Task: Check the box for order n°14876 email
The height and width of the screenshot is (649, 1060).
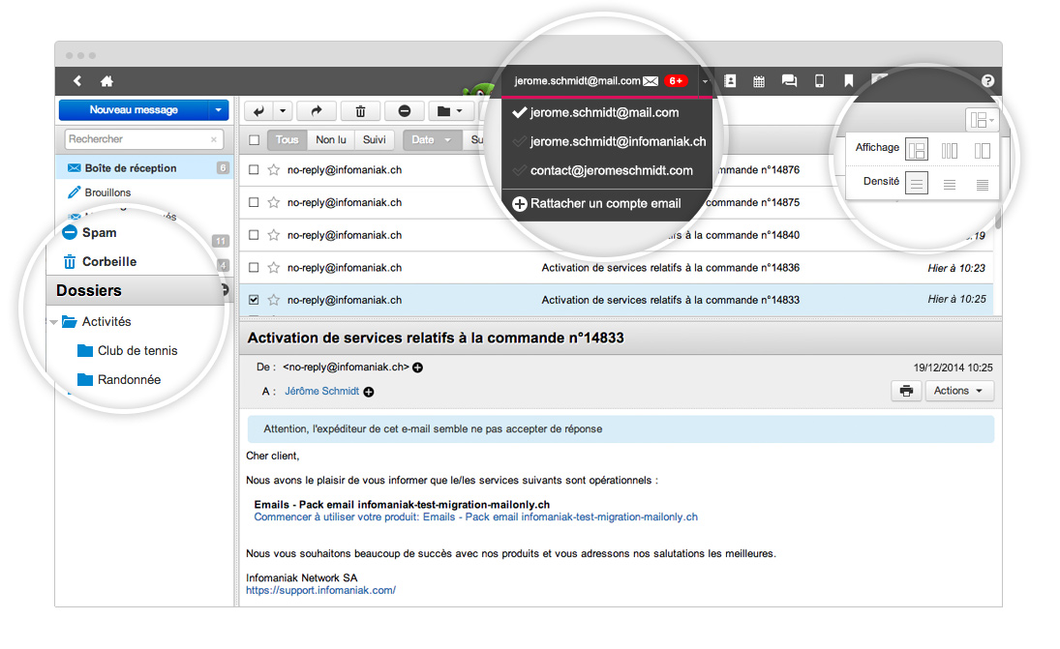Action: (254, 169)
